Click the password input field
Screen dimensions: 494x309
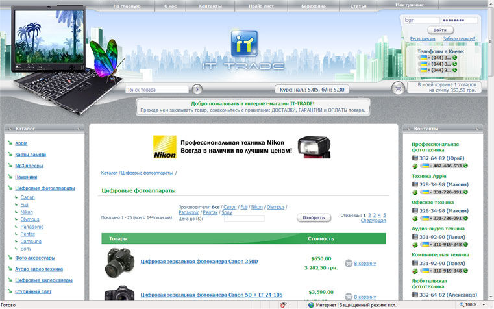click(x=460, y=20)
